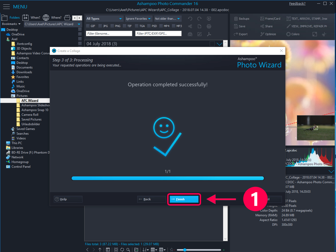Go back with bottom navigation arrow
This screenshot has width=336, height=252.
87,250
